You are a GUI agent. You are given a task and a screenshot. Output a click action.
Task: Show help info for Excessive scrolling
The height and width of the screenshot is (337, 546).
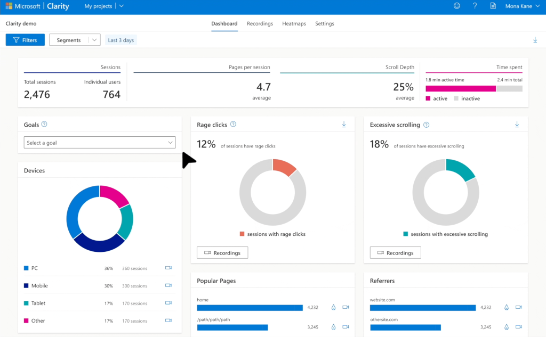pos(426,125)
